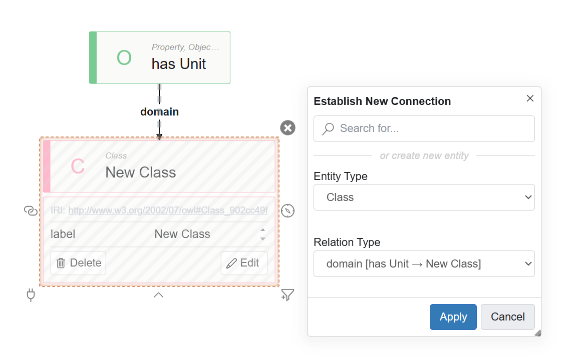Click the label value up/down stepper arrows
Screen dimensions: 565x358
(262, 234)
